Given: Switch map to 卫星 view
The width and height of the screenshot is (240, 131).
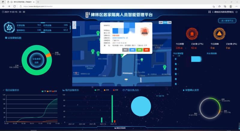Looking at the screenshot, I should coord(169,22).
